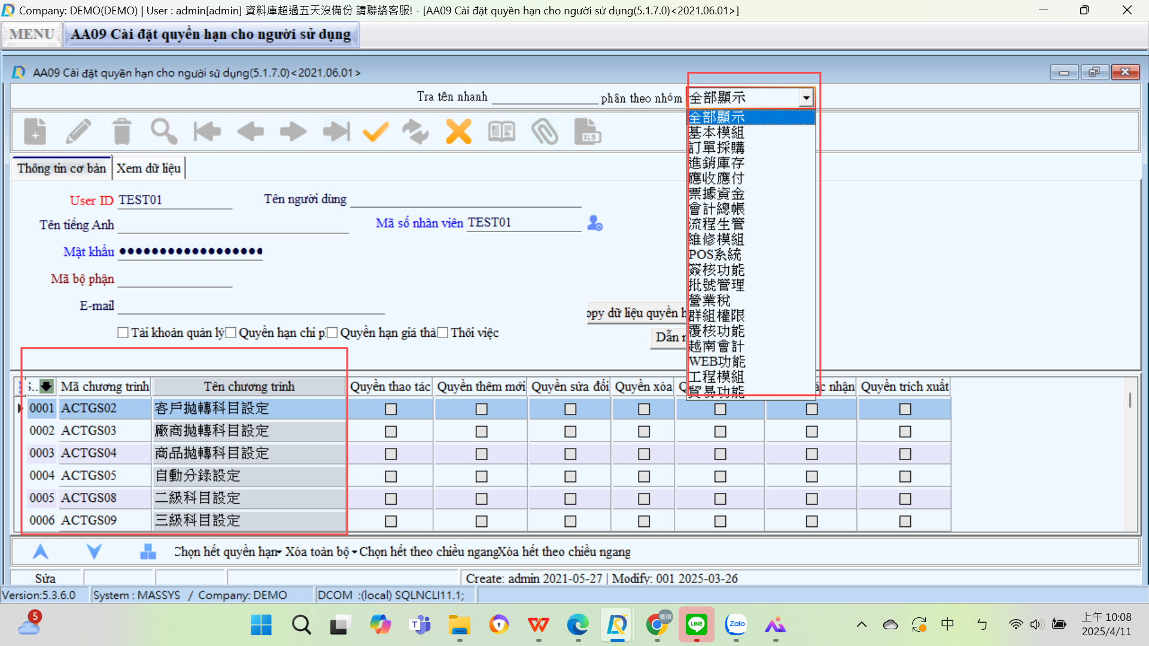This screenshot has height=646, width=1149.
Task: Switch to AA09 Cài đặt quyền hạn tab
Action: coord(211,34)
